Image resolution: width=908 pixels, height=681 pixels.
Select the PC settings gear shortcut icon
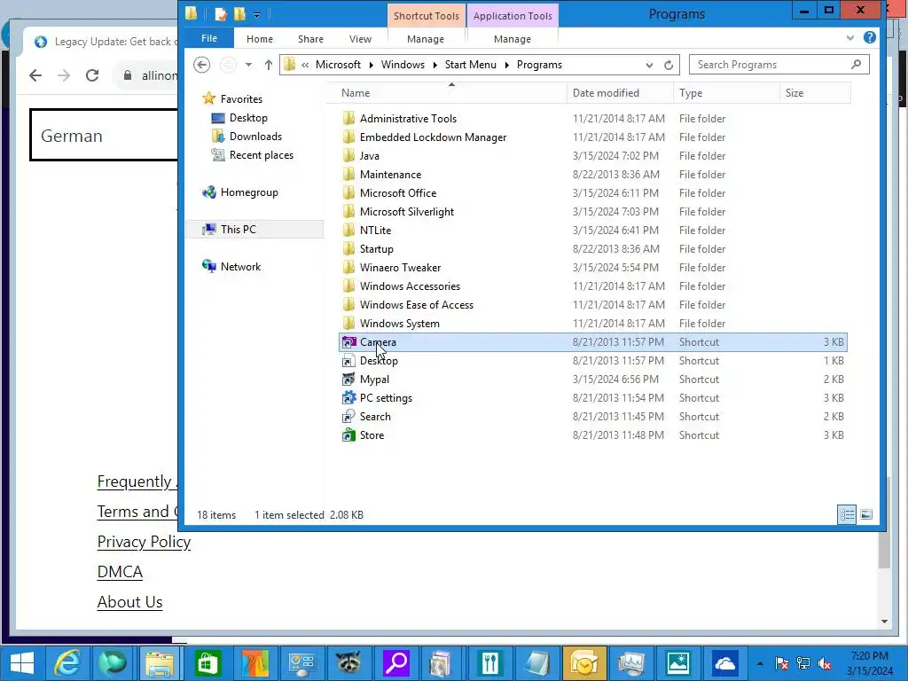(348, 398)
